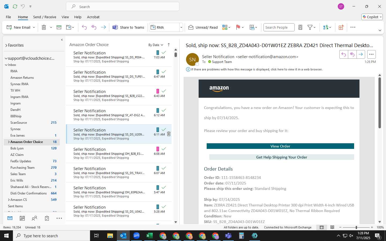
Task: Click the Follow Up flag icon
Action: pyautogui.click(x=238, y=27)
